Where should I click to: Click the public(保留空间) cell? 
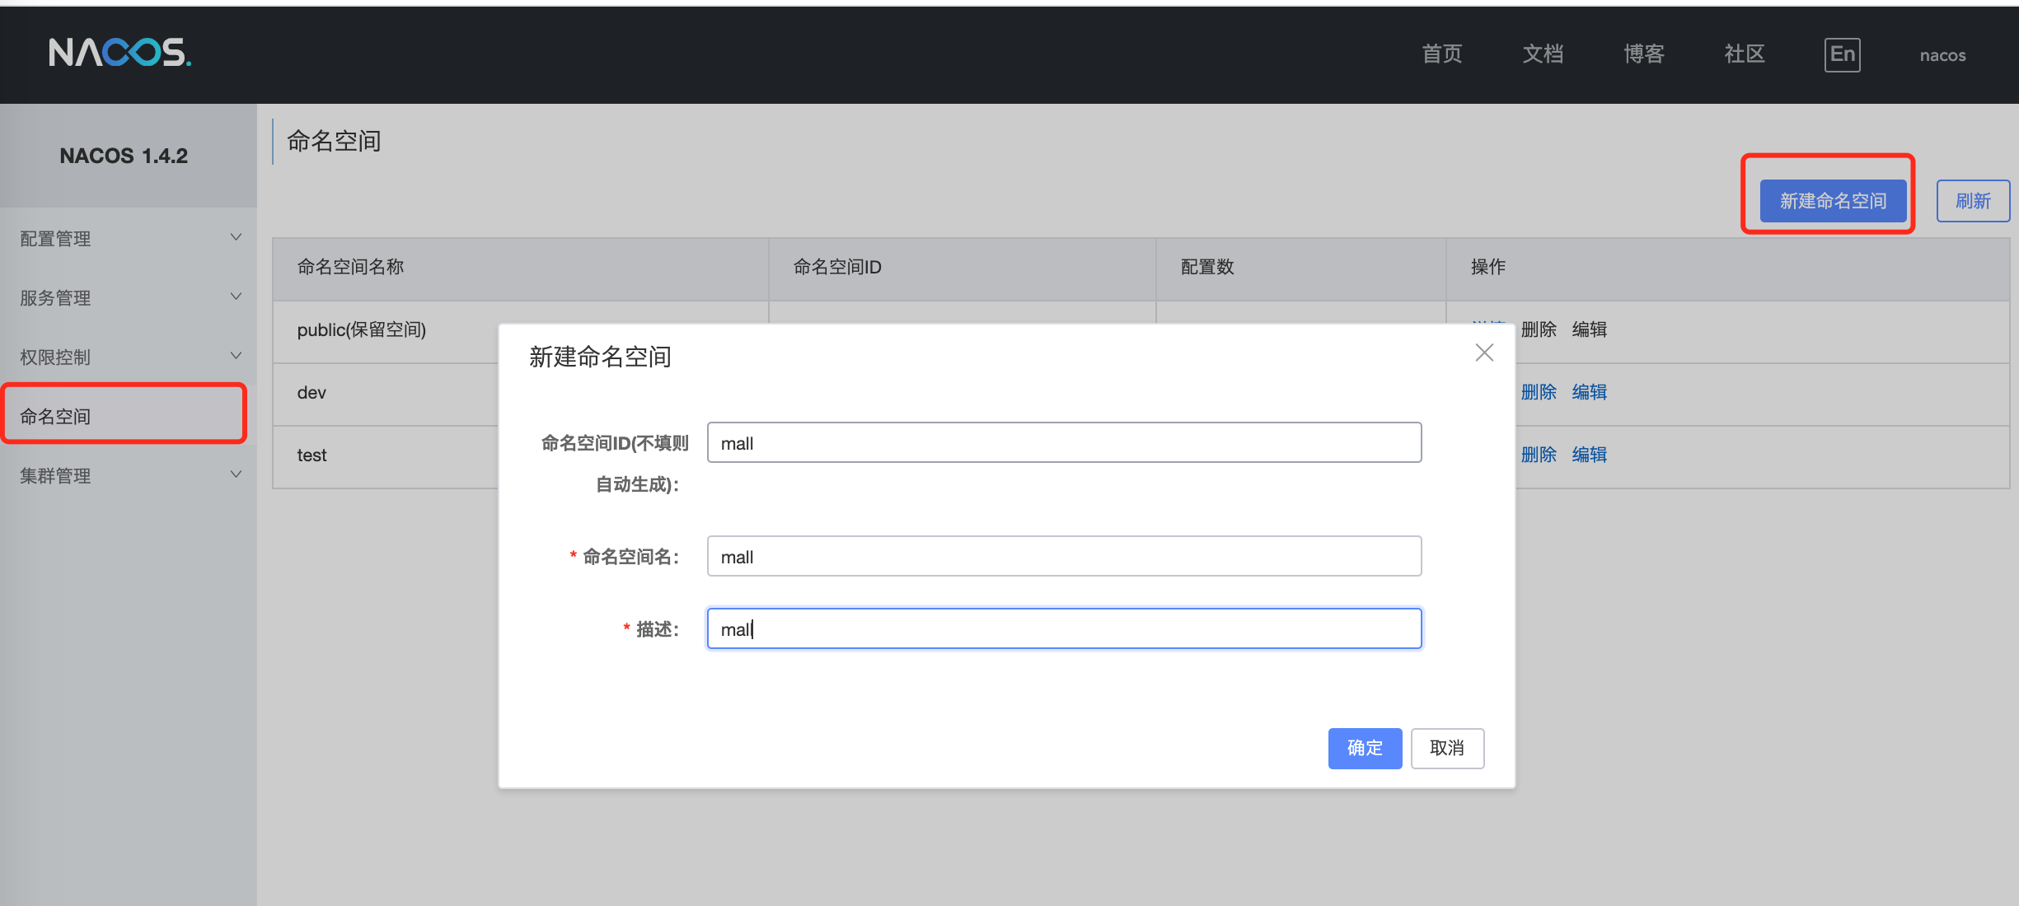(x=362, y=330)
